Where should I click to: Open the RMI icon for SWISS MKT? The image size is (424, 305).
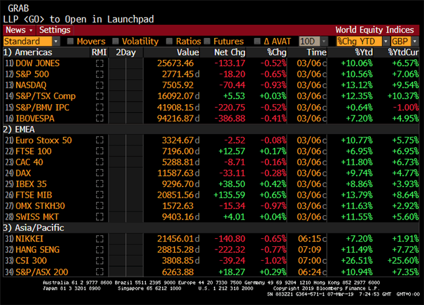tap(100, 216)
